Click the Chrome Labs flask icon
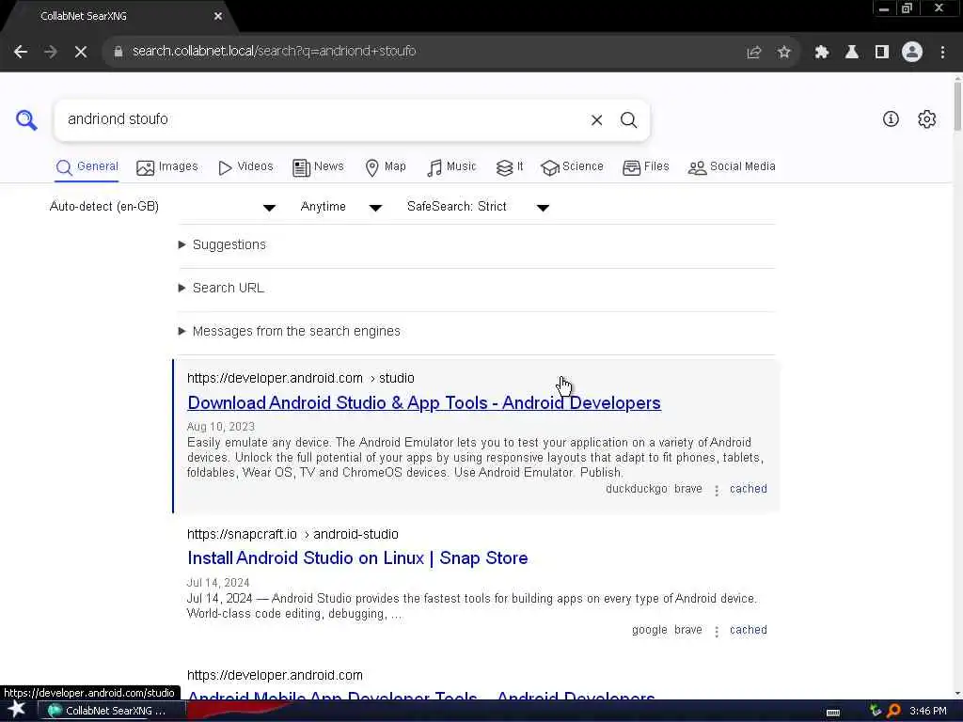The height and width of the screenshot is (722, 963). pos(852,53)
